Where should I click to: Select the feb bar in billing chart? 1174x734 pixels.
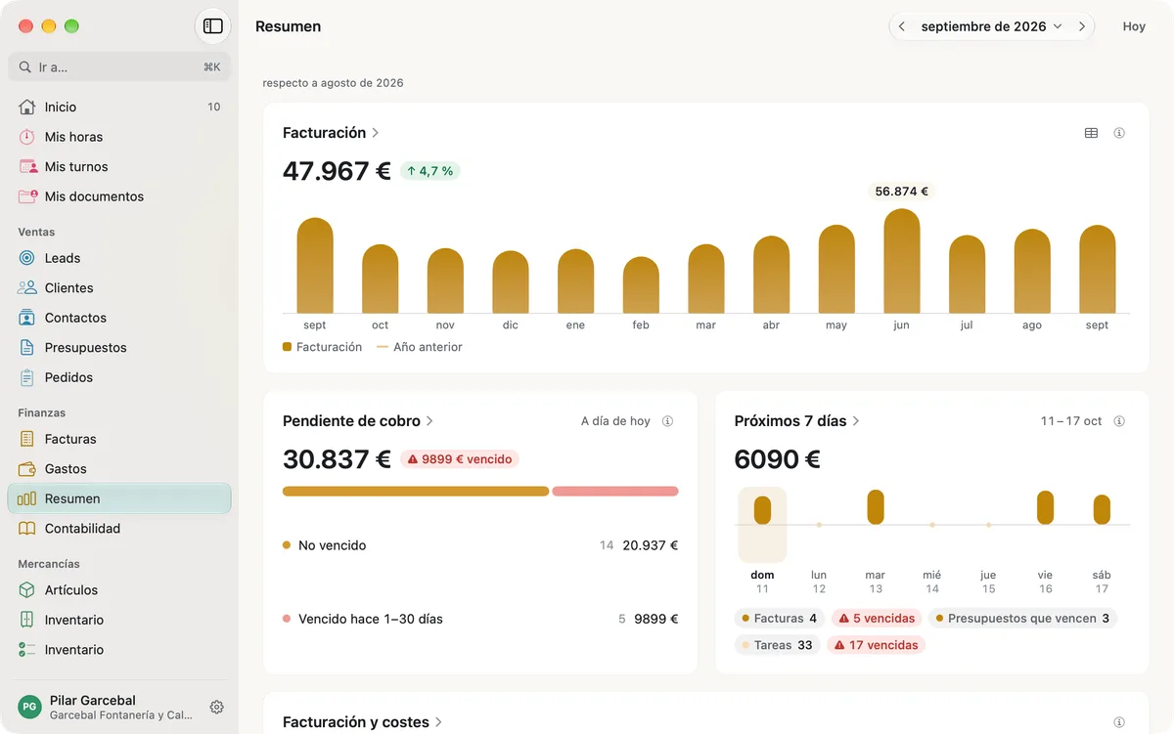coord(641,285)
